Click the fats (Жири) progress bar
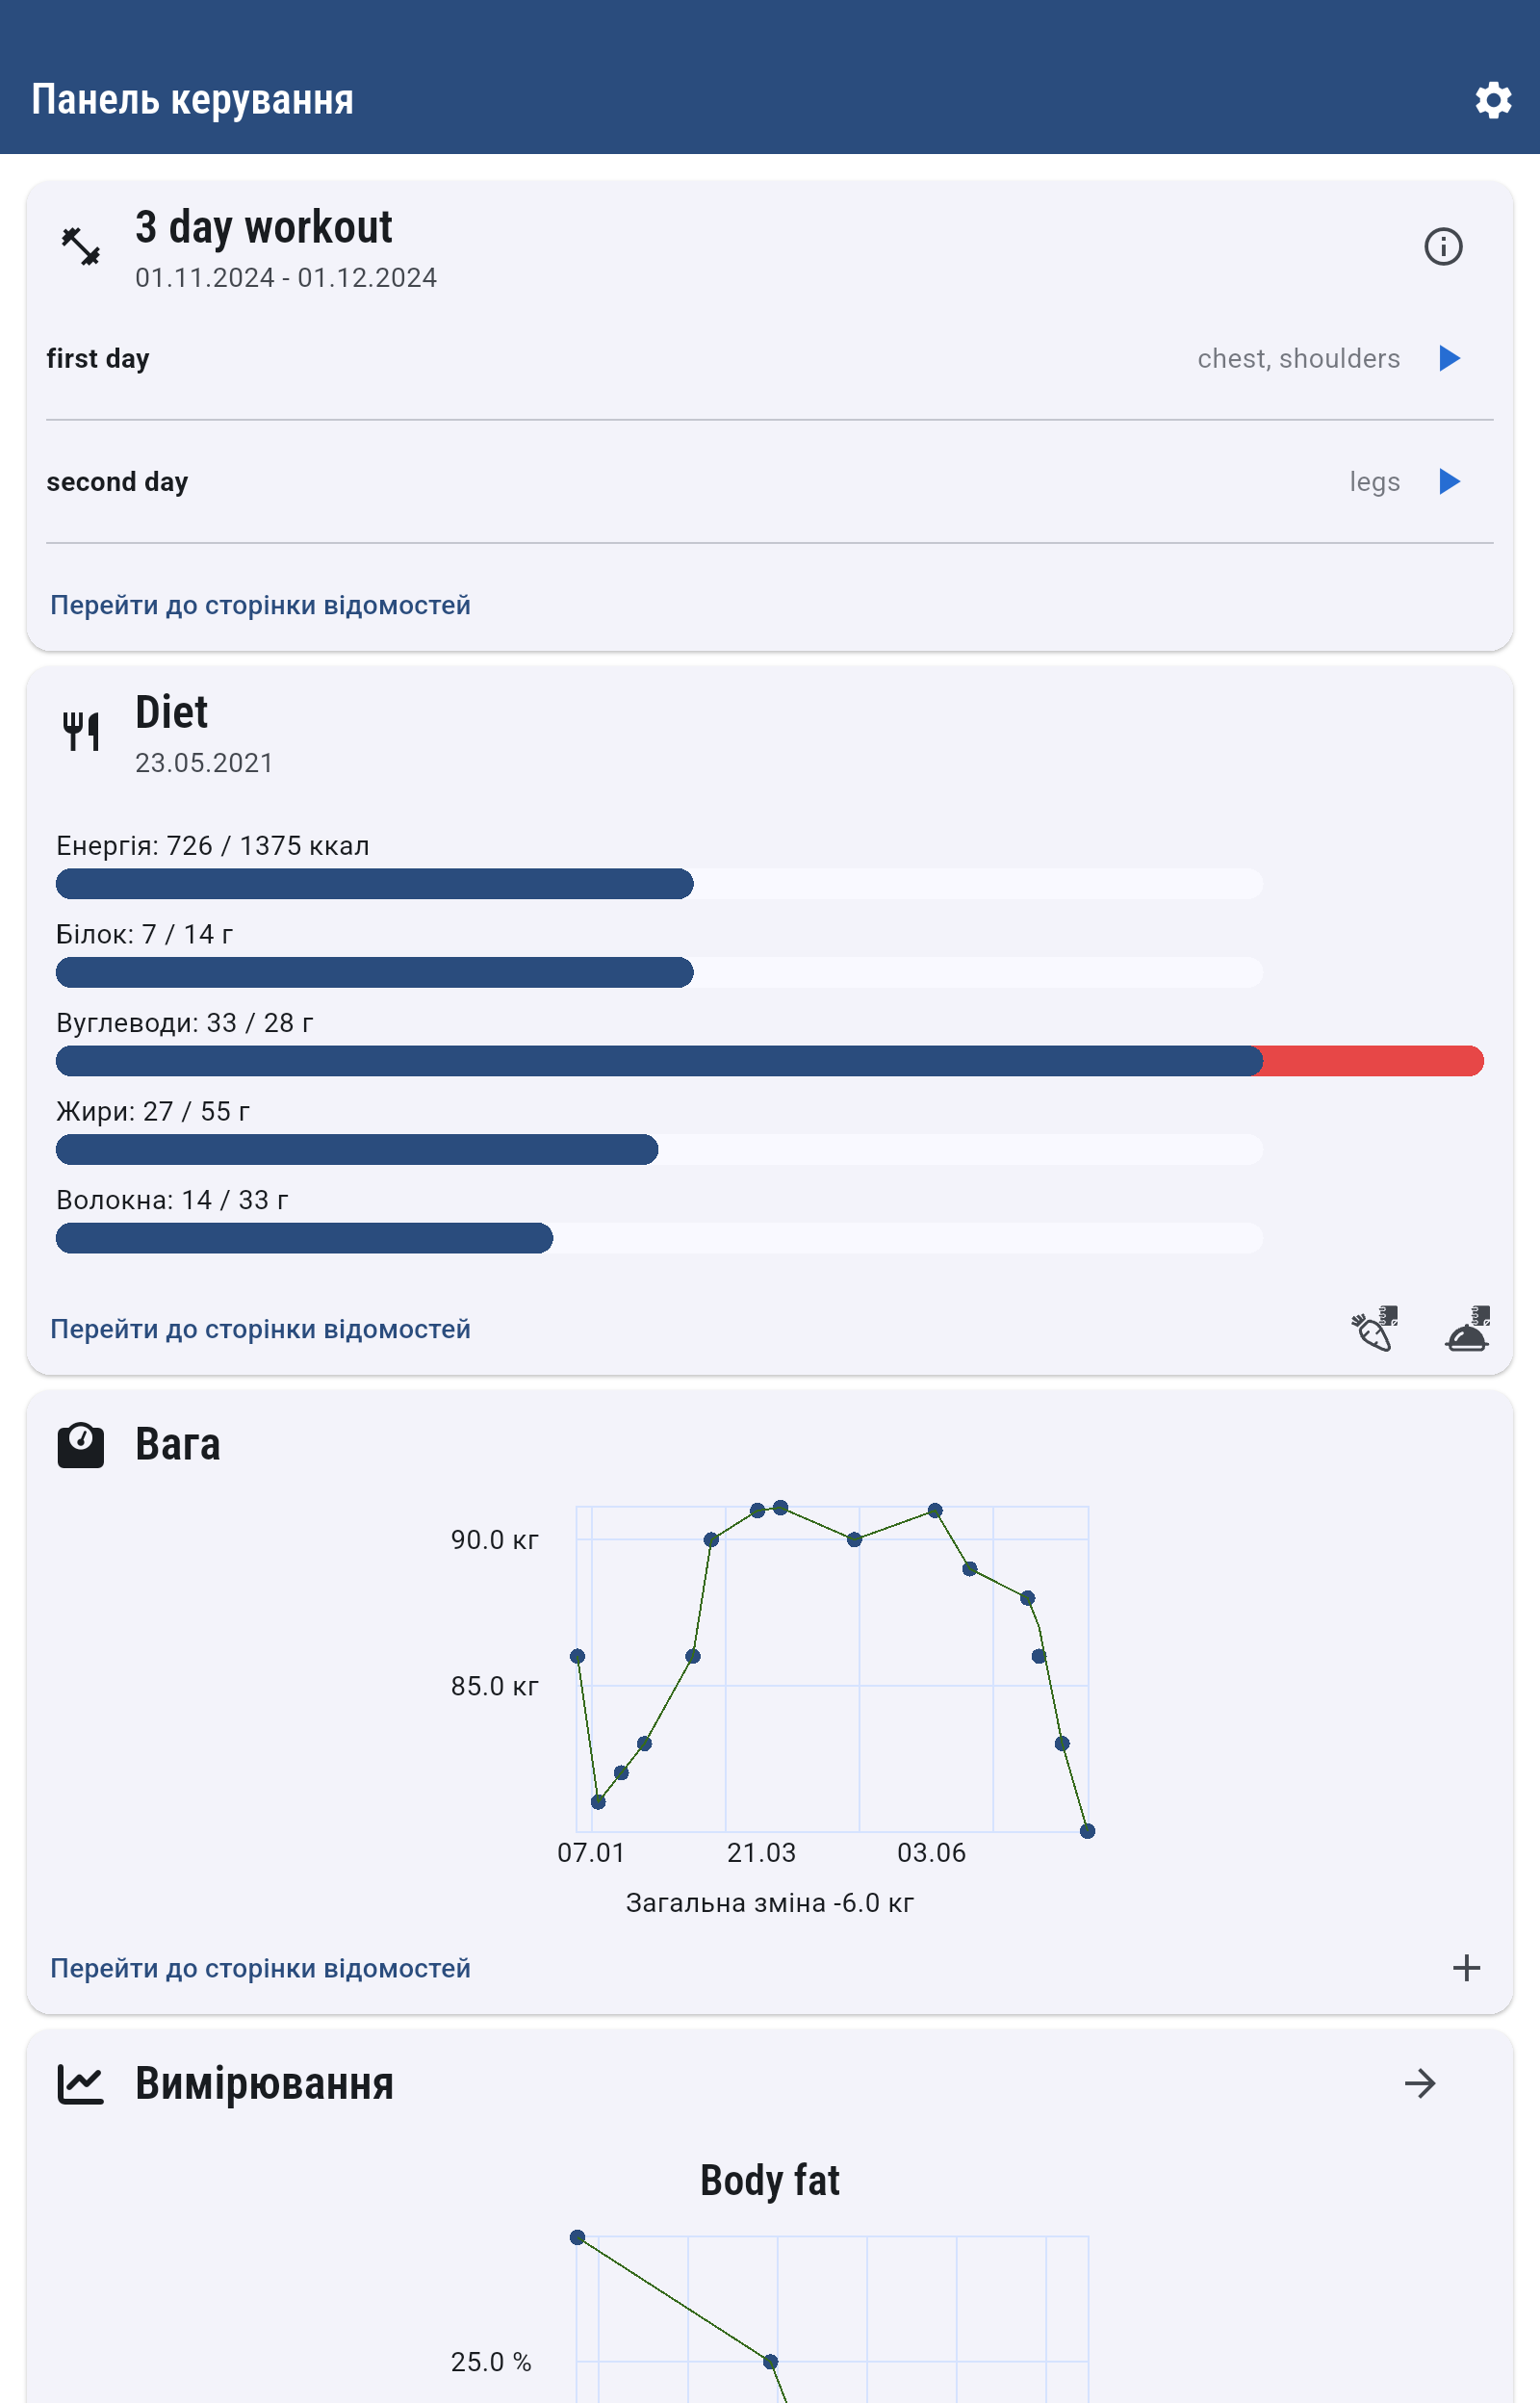Viewport: 1540px width, 2403px height. 659,1149
